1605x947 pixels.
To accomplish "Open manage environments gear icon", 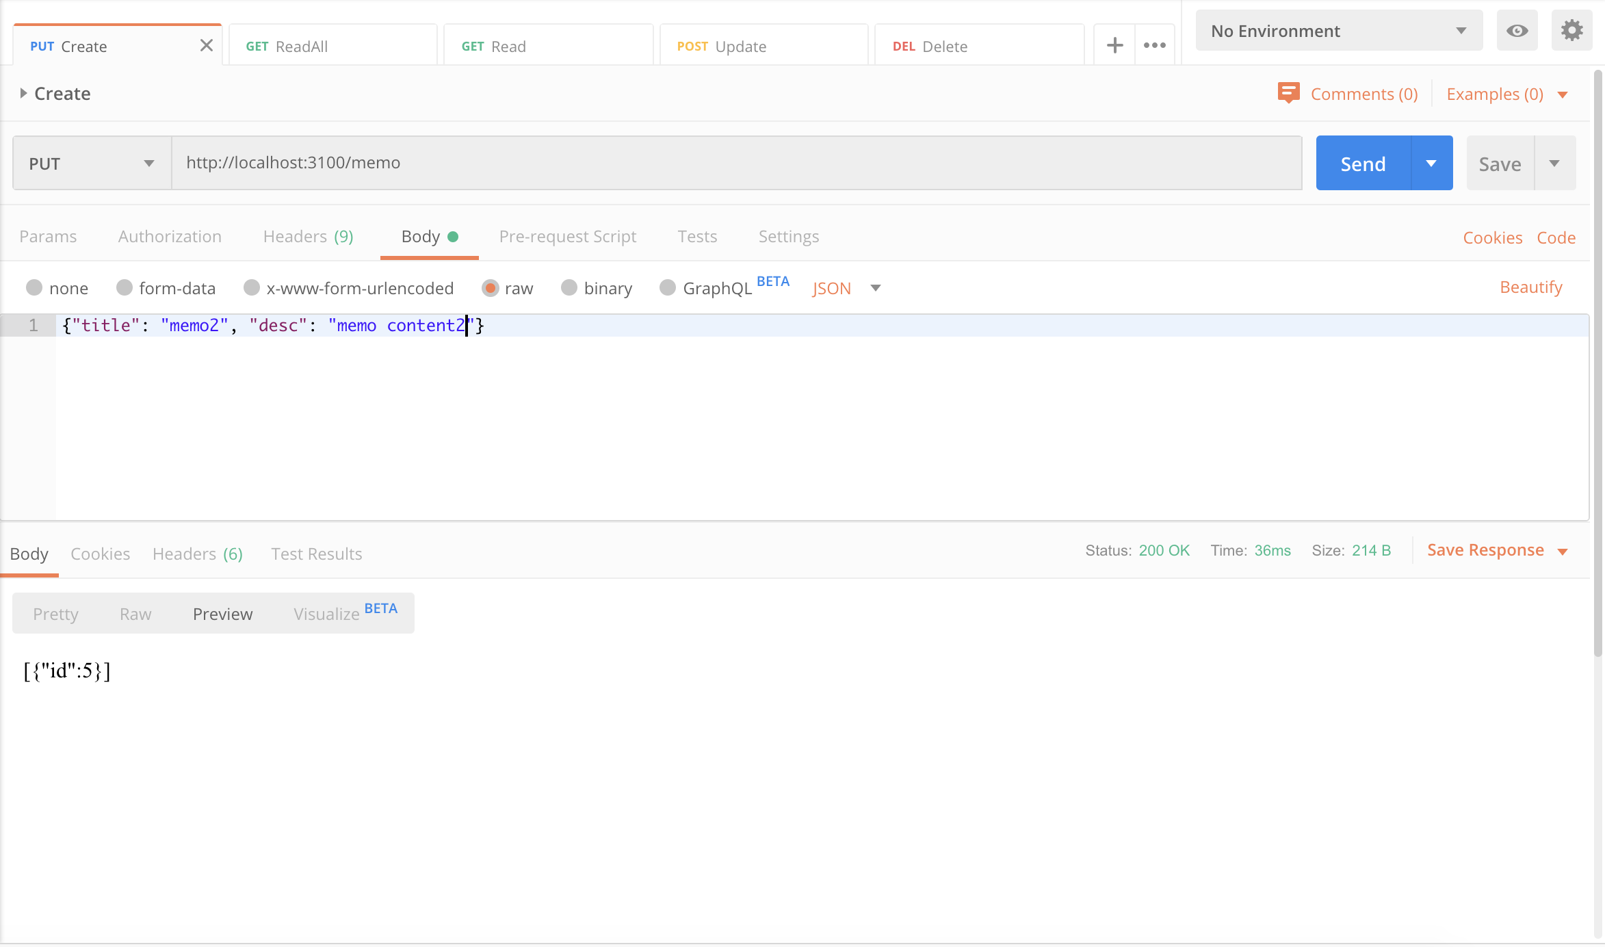I will click(x=1571, y=31).
